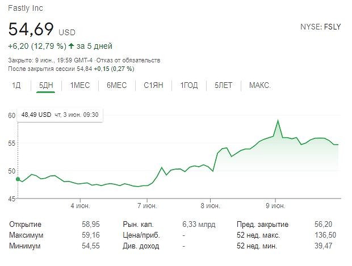352x266 pixels.
Task: Click the '52 нед. макс.' label
Action: point(258,235)
